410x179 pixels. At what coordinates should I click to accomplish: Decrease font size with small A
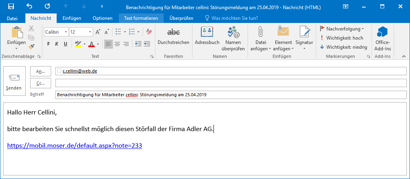point(107,32)
